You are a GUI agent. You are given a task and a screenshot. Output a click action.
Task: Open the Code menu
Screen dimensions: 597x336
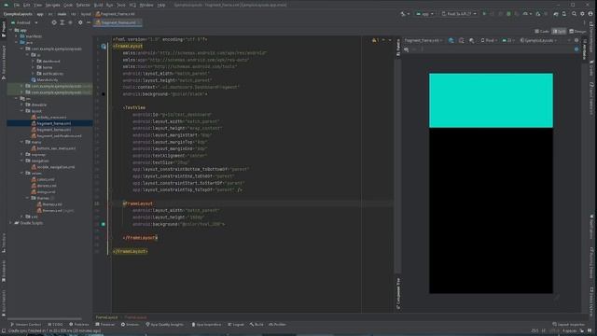pos(68,5)
